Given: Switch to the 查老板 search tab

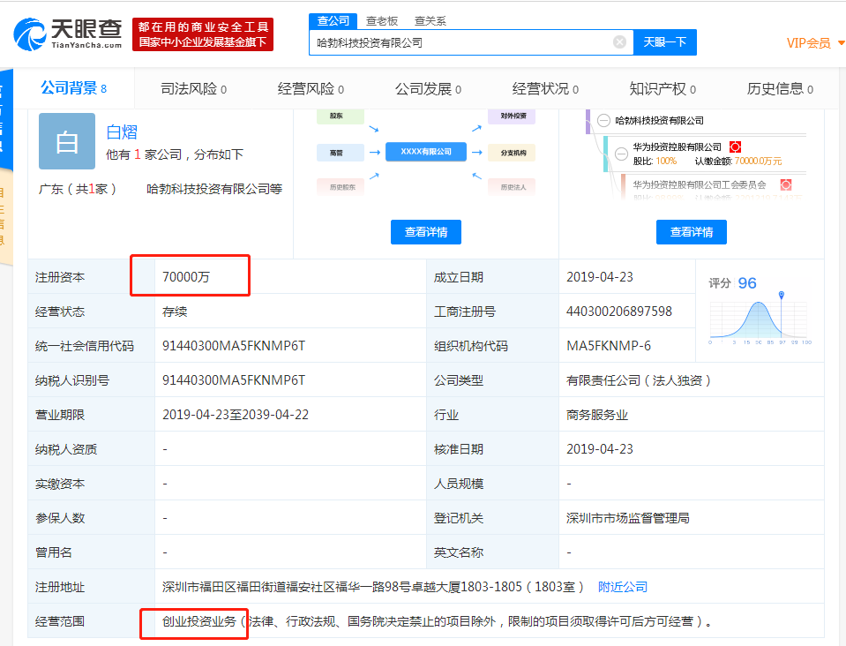Looking at the screenshot, I should click(x=379, y=20).
